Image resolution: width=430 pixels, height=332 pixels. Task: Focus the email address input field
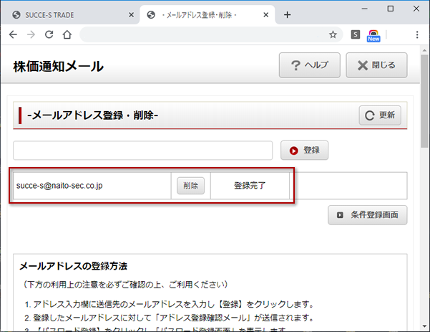[x=142, y=151]
